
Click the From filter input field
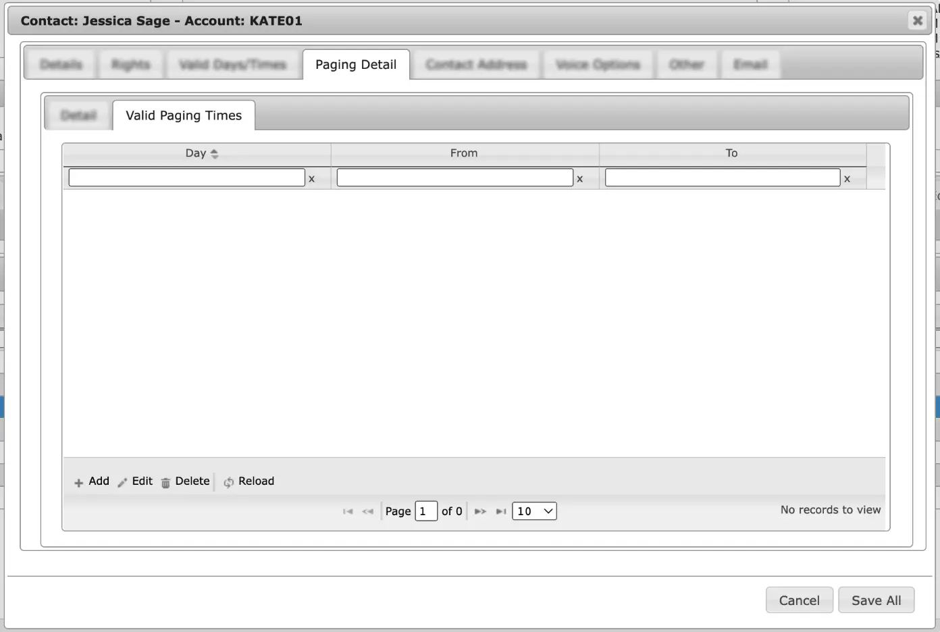[455, 178]
